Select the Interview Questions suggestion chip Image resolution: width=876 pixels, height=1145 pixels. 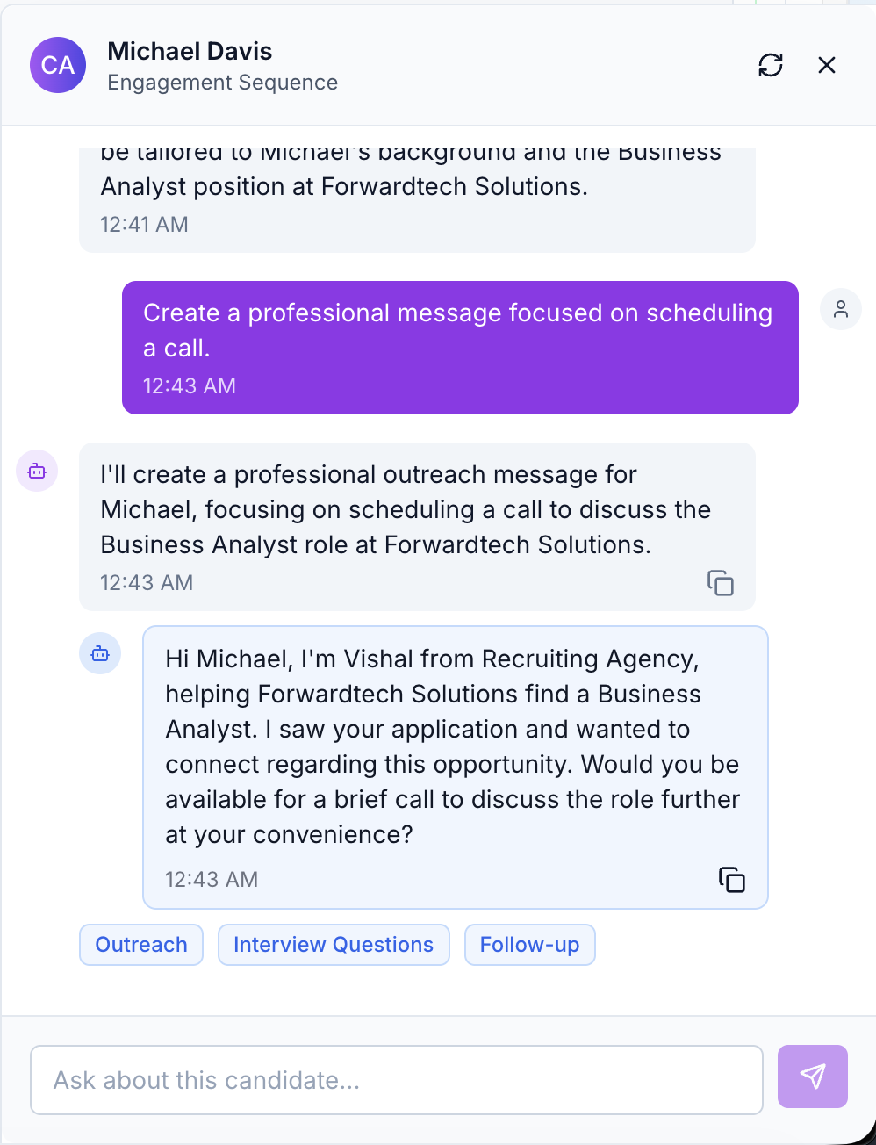[x=333, y=944]
